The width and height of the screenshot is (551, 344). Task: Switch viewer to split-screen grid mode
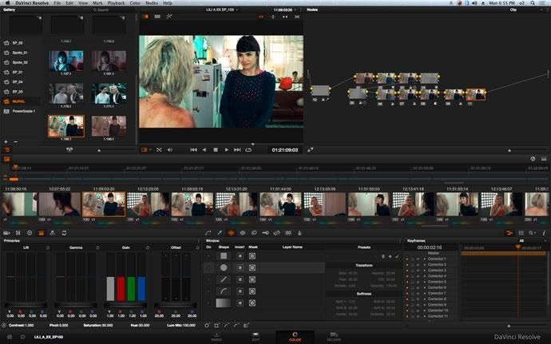coord(157,16)
